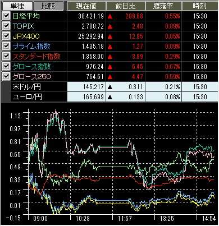Click the 騰落率 column header
Screen dimensions: 219x226
coord(163,6)
